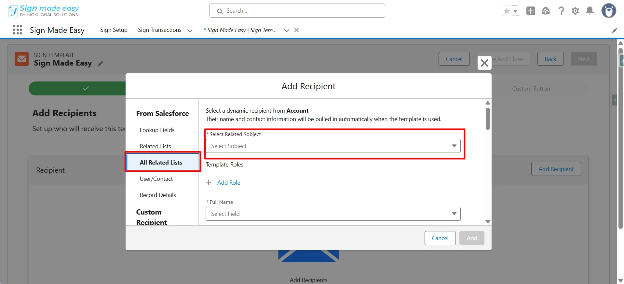Open the global actions plus icon

click(531, 11)
